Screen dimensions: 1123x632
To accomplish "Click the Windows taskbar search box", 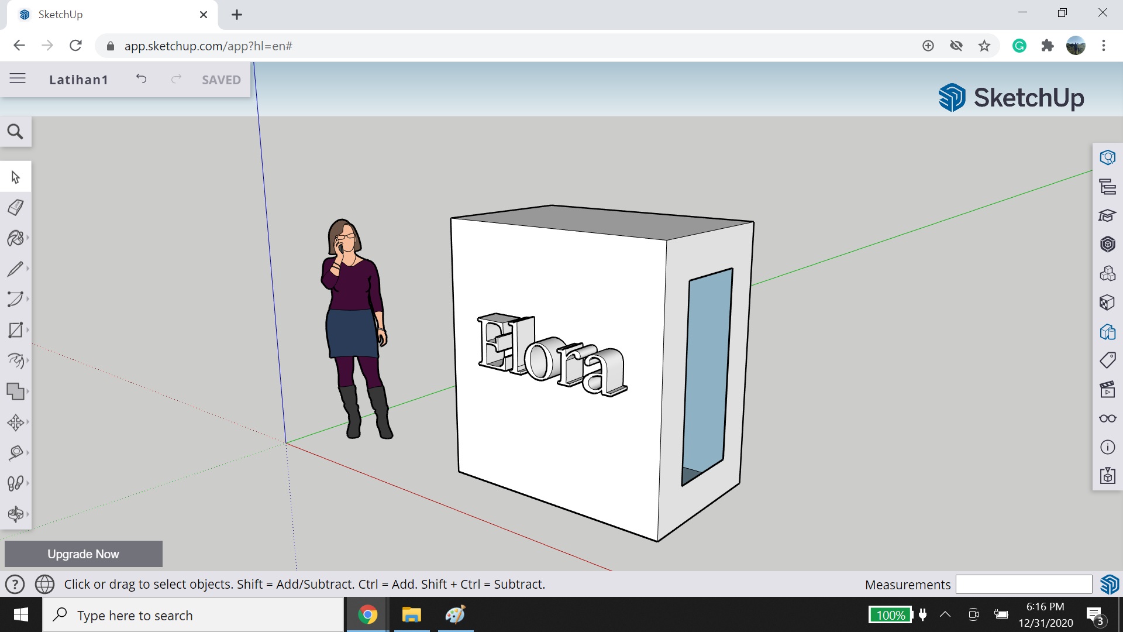I will point(193,615).
